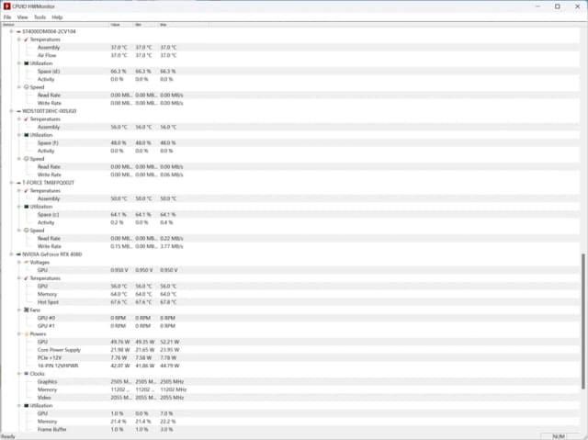Collapse the ST4000DM004-2CV104 device node

pyautogui.click(x=11, y=31)
